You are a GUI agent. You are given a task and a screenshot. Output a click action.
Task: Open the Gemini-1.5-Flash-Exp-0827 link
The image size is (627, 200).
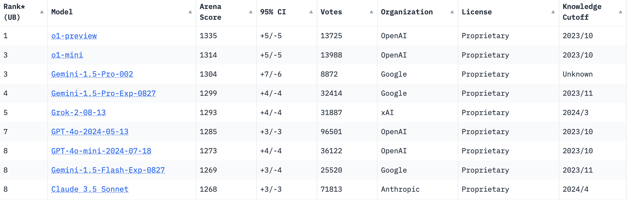coord(108,170)
